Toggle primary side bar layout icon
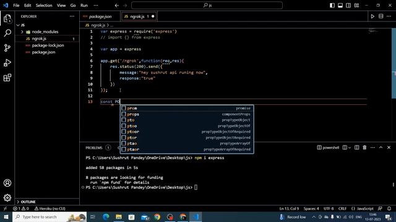This screenshot has width=396, height=222. [332, 6]
